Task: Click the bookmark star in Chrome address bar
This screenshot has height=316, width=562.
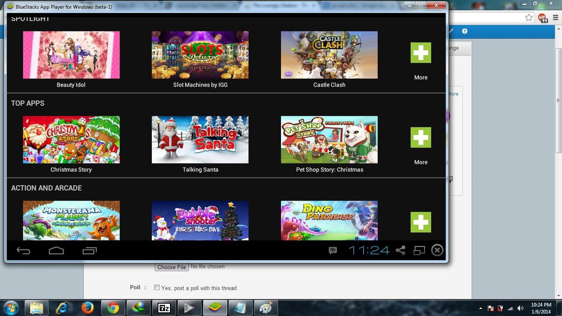Action: point(529,18)
